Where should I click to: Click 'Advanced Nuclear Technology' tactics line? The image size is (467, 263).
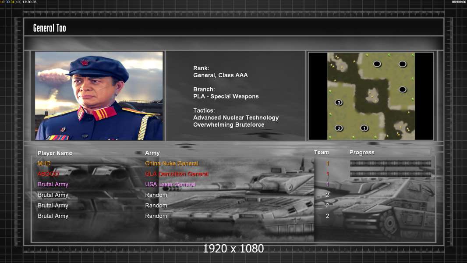[x=236, y=117]
